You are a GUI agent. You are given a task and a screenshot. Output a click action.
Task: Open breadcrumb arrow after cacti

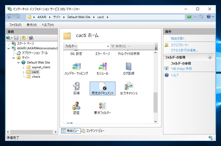click(108, 17)
